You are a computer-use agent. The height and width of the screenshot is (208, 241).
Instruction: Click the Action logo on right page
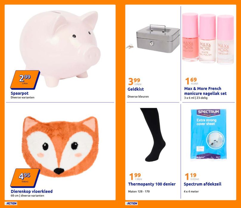131,203
